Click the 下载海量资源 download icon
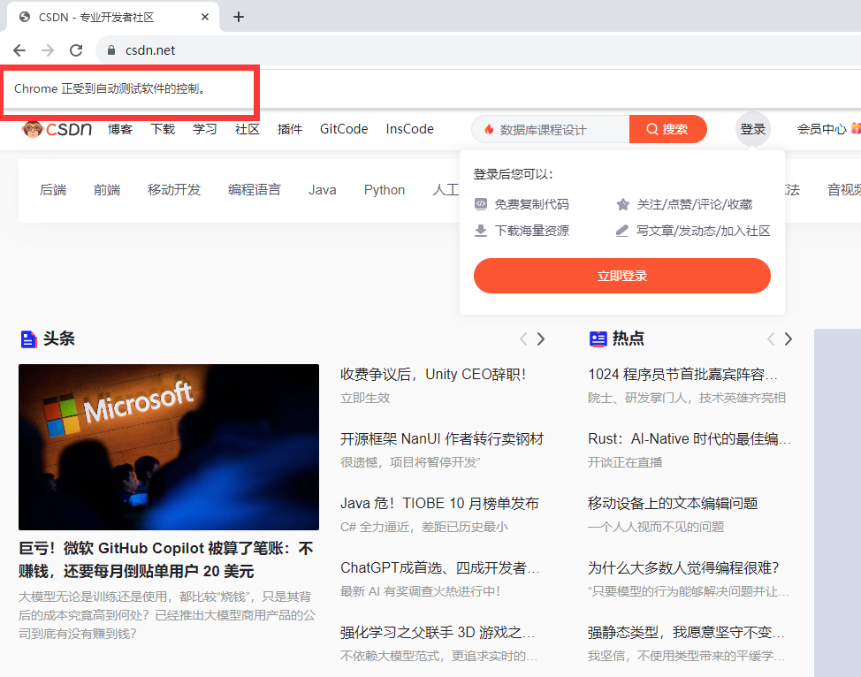 [481, 231]
